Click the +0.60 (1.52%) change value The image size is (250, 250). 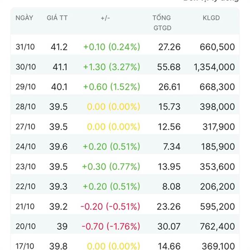[111, 87]
